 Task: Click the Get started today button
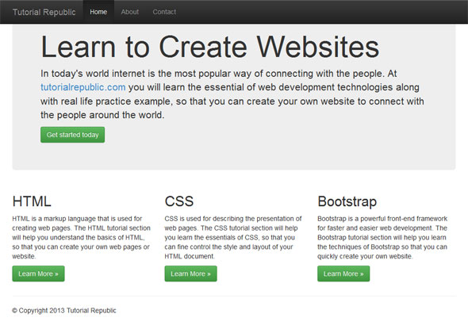tap(72, 135)
